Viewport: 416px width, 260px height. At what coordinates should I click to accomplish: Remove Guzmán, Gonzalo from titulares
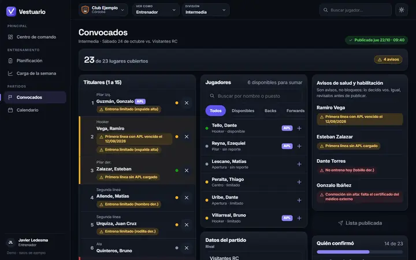click(187, 103)
